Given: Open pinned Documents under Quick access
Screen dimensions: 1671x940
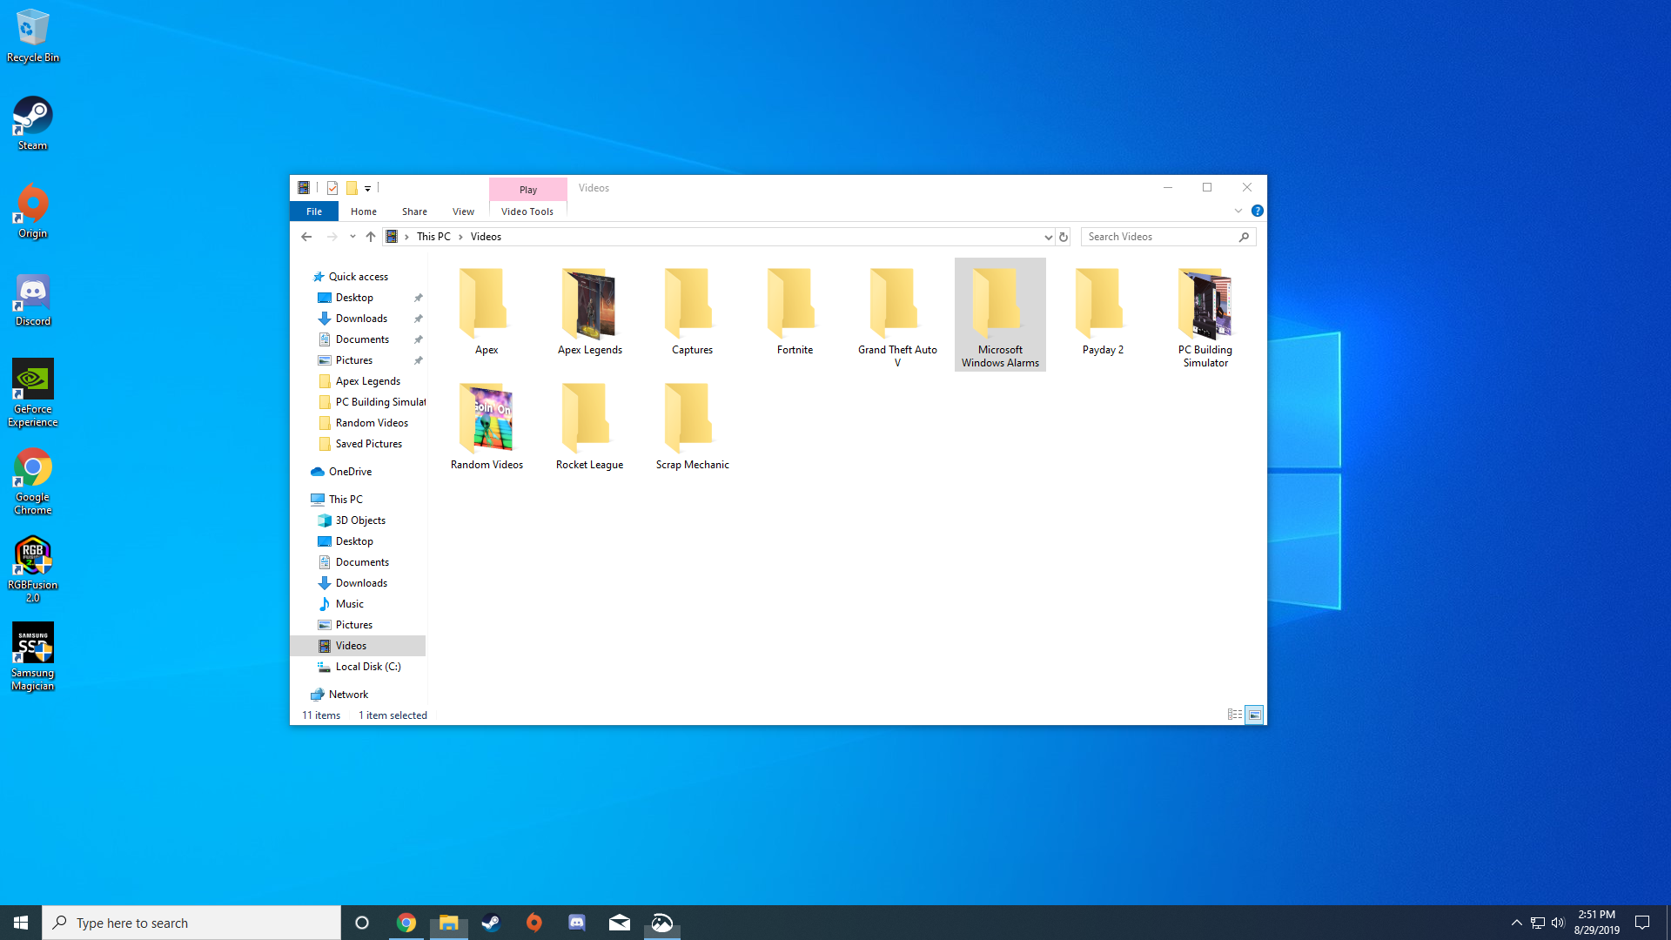Looking at the screenshot, I should 362,339.
